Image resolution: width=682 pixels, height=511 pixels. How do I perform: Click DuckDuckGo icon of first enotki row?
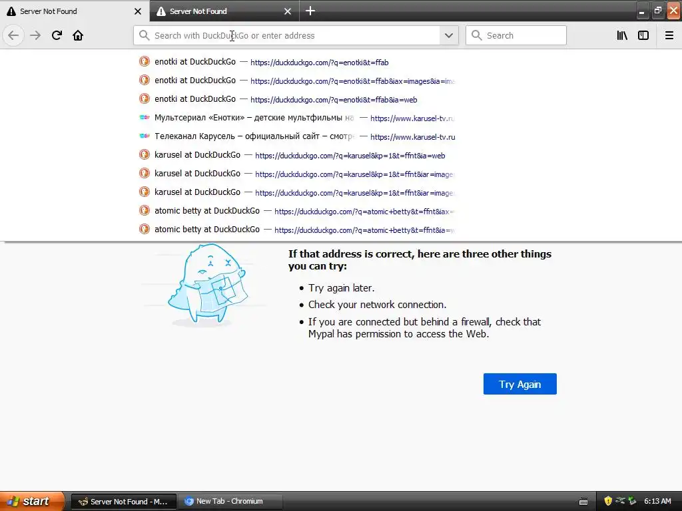click(145, 61)
